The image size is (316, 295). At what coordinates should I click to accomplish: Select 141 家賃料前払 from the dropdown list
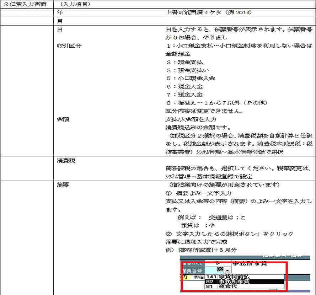click(x=244, y=277)
